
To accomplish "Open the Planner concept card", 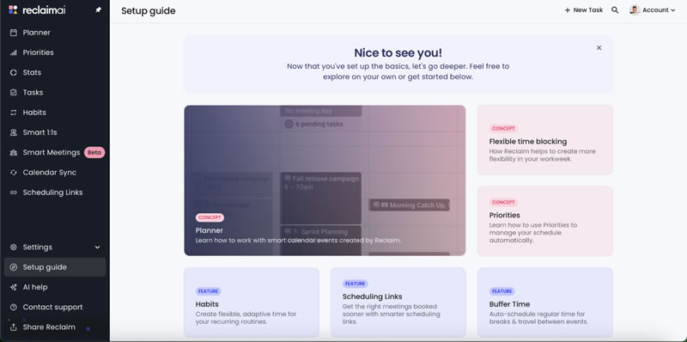I will click(325, 180).
